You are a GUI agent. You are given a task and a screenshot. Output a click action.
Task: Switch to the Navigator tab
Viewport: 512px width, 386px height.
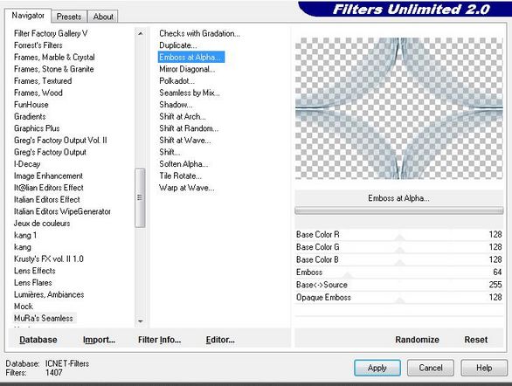click(28, 16)
